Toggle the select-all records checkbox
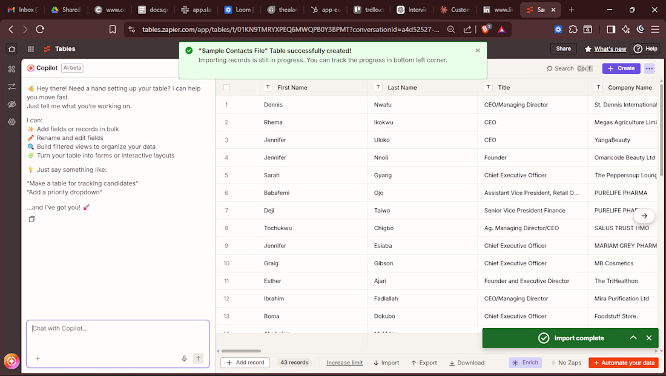 (x=226, y=88)
